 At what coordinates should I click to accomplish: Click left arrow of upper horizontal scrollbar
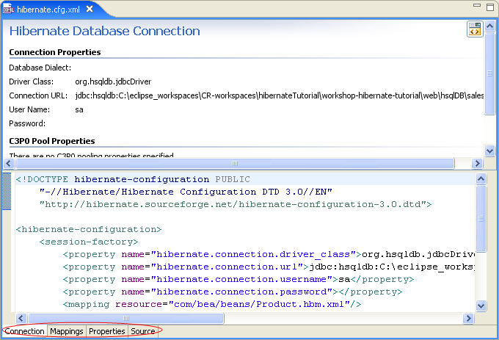point(9,163)
